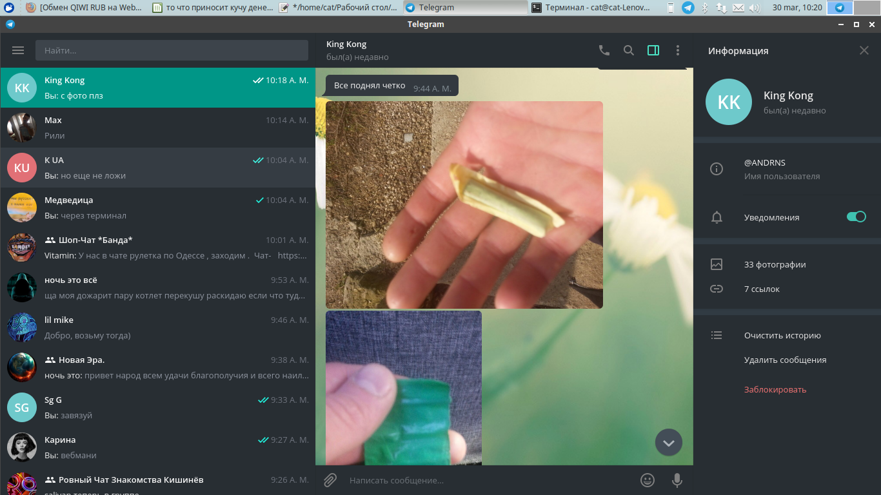Screen dimensions: 881x495
Task: Open the three-dot chat options menu
Action: tap(677, 50)
